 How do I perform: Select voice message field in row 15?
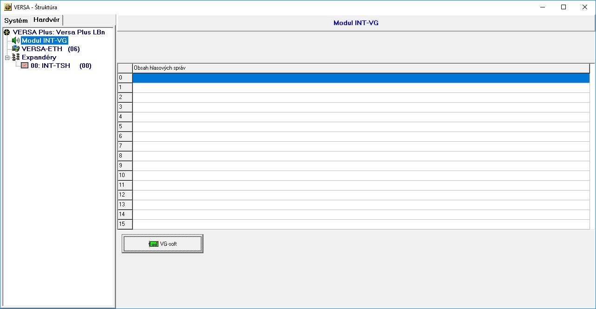[360, 224]
